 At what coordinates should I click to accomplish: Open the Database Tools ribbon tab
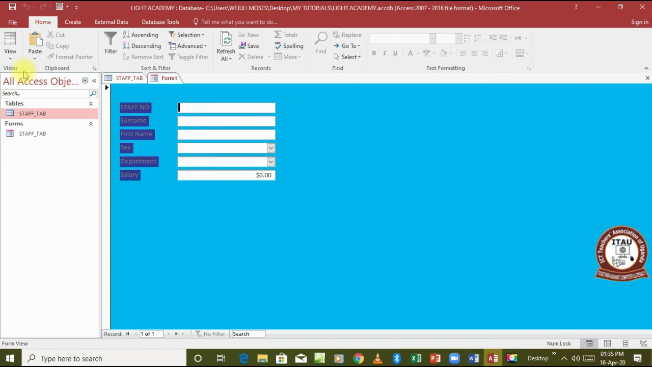tap(160, 22)
